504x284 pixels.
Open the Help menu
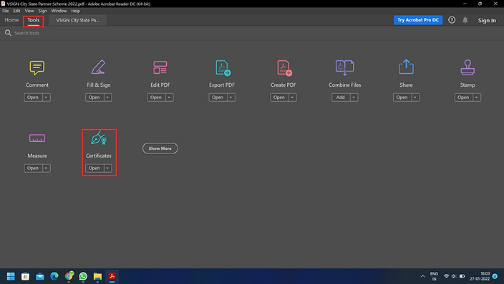[76, 11]
